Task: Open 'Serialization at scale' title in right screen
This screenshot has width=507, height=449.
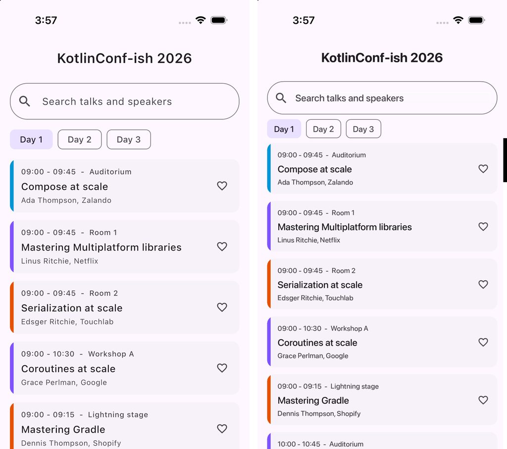Action: (320, 285)
